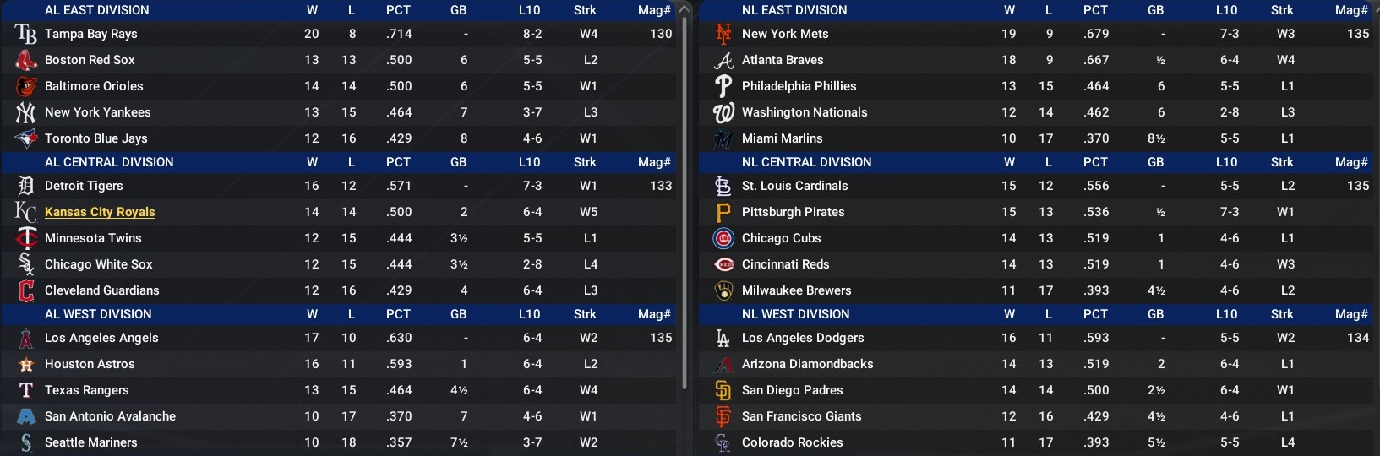
Task: Click the Baltimore Orioles bird logo
Action: [x=26, y=86]
